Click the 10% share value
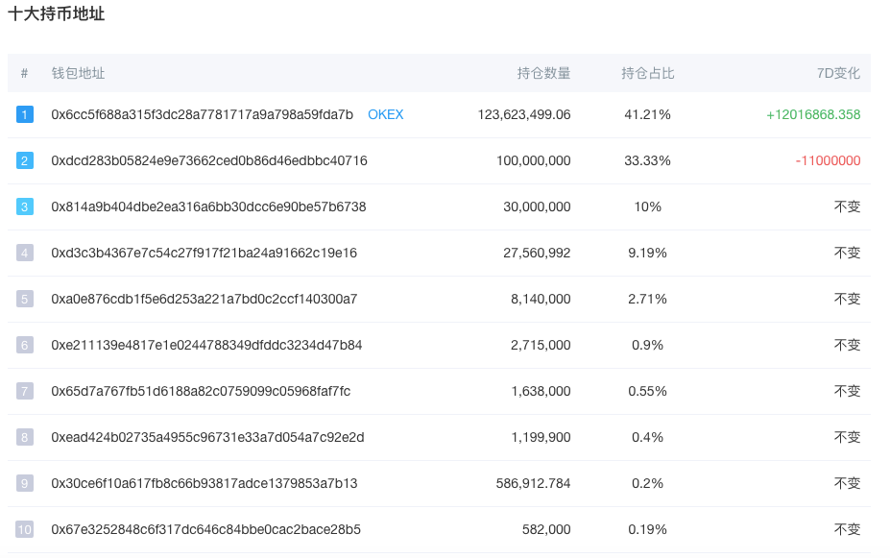Image resolution: width=890 pixels, height=558 pixels. [x=648, y=206]
